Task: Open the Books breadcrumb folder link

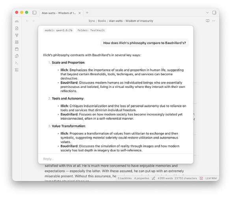Action: click(102, 21)
